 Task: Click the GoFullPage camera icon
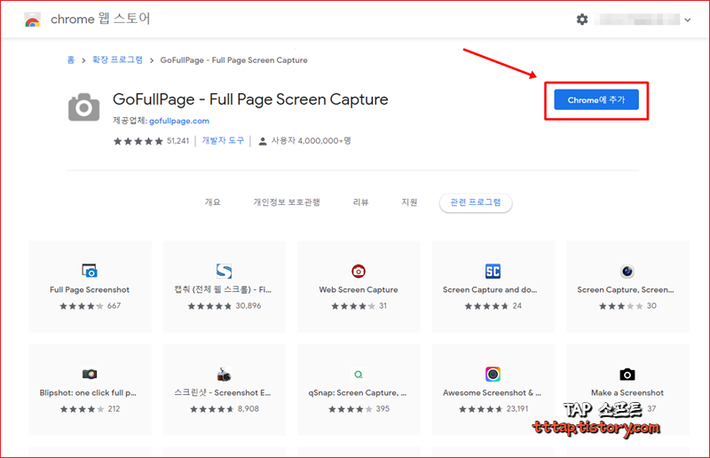(x=83, y=107)
